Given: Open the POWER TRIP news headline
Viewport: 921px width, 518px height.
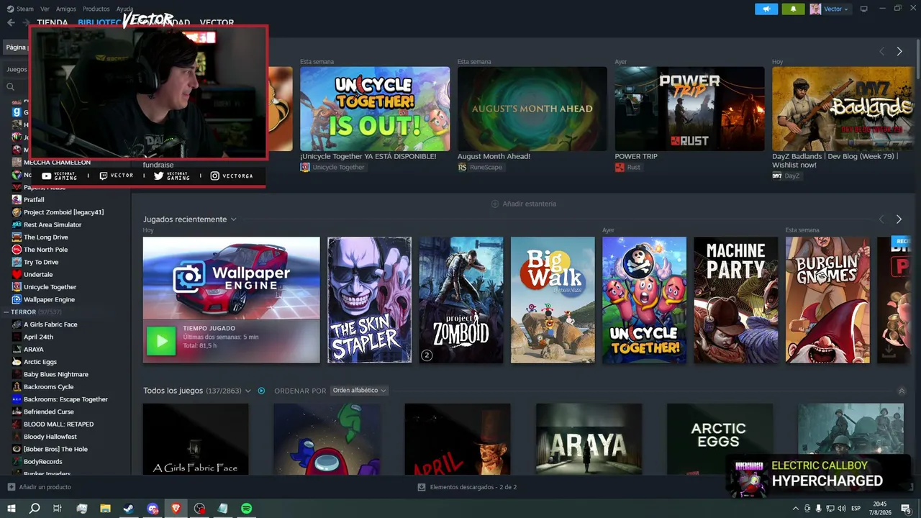Looking at the screenshot, I should [x=636, y=156].
